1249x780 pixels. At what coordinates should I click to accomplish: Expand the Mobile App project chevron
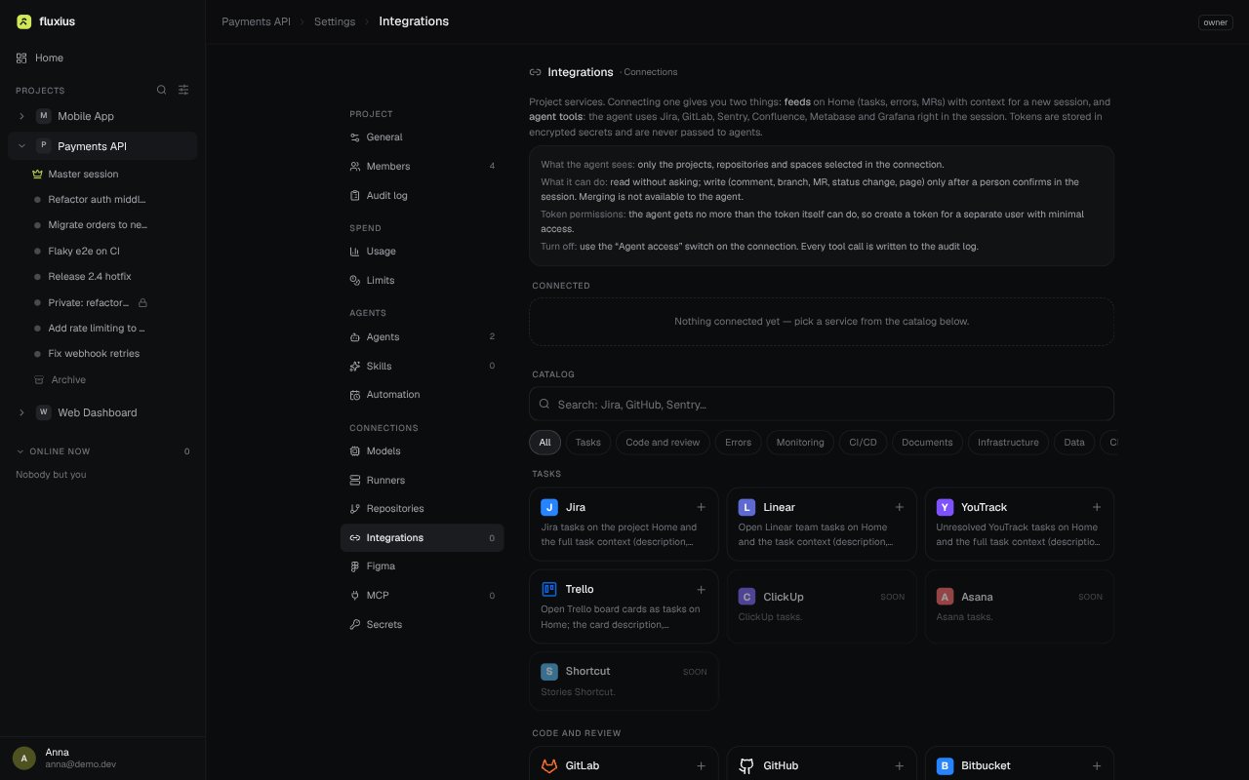(22, 116)
